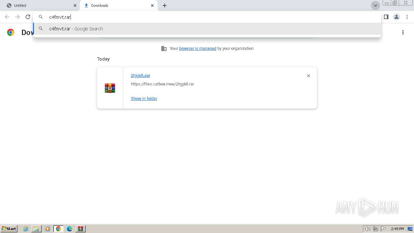The image size is (414, 233).
Task: Click the search magnifier in the address bar
Action: tap(41, 17)
